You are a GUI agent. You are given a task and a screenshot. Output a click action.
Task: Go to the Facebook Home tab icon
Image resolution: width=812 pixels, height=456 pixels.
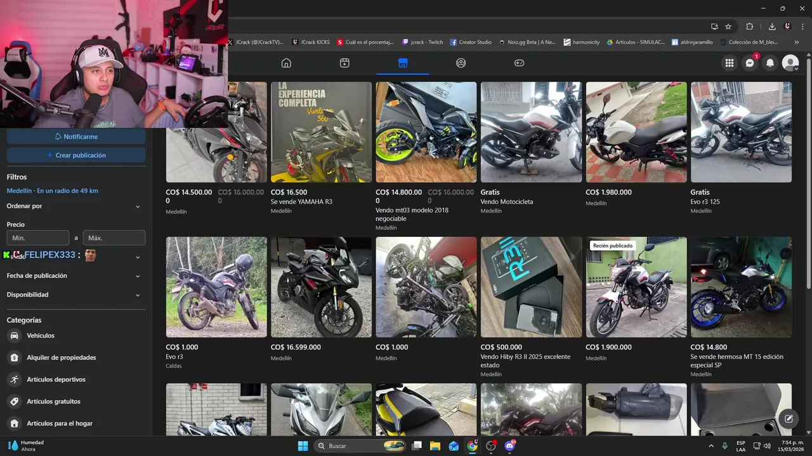pyautogui.click(x=286, y=63)
